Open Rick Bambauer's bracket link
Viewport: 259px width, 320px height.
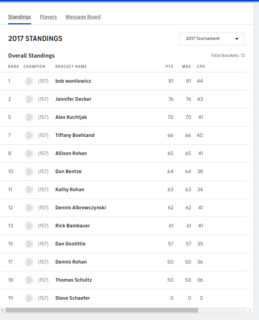[x=73, y=226]
